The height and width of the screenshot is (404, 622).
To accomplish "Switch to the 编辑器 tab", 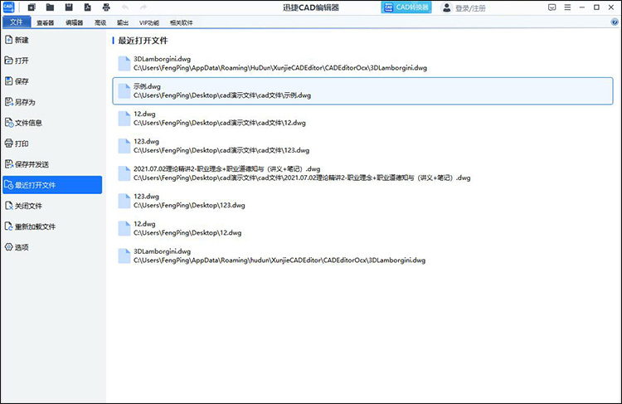I will pos(74,22).
